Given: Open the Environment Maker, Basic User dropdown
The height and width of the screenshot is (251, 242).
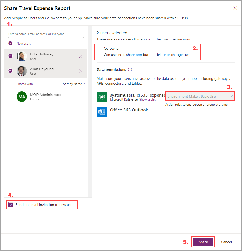Looking at the screenshot, I should pos(200,96).
